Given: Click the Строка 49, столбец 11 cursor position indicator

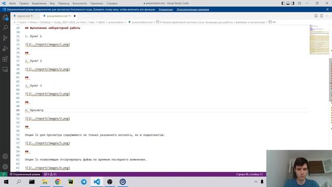Looking at the screenshot, I should pyautogui.click(x=250, y=175).
